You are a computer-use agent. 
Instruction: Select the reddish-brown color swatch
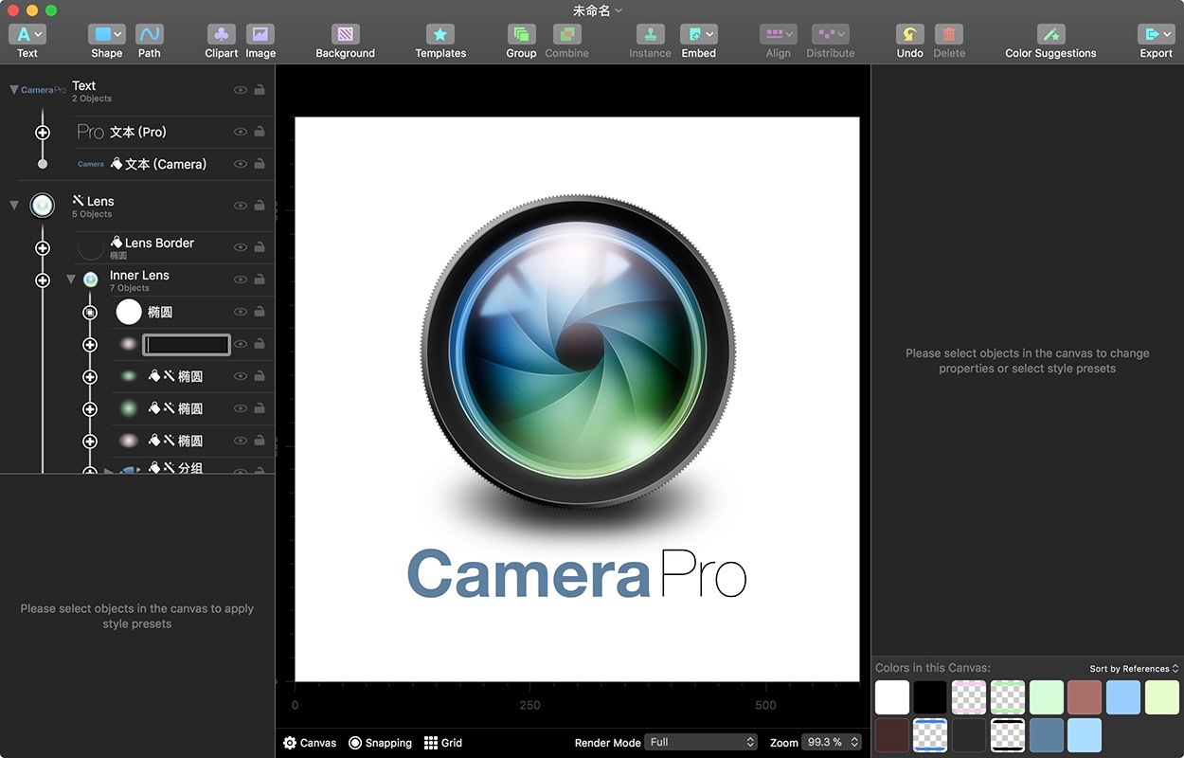coord(1085,697)
